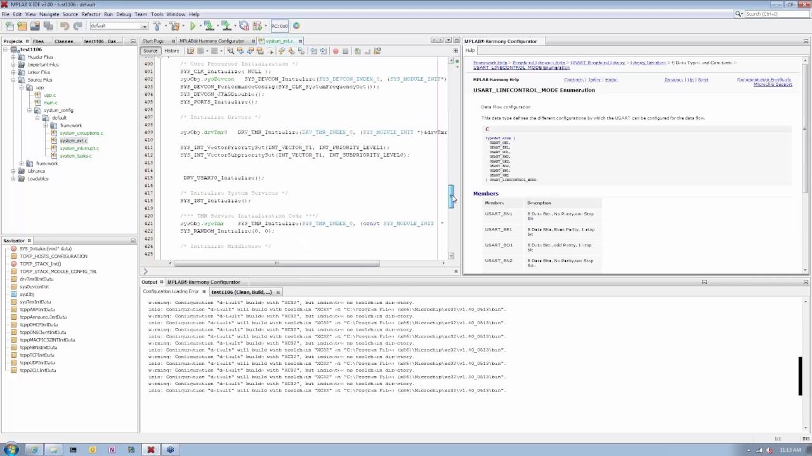Toggle the History view button
This screenshot has height=456, width=812.
pyautogui.click(x=172, y=51)
